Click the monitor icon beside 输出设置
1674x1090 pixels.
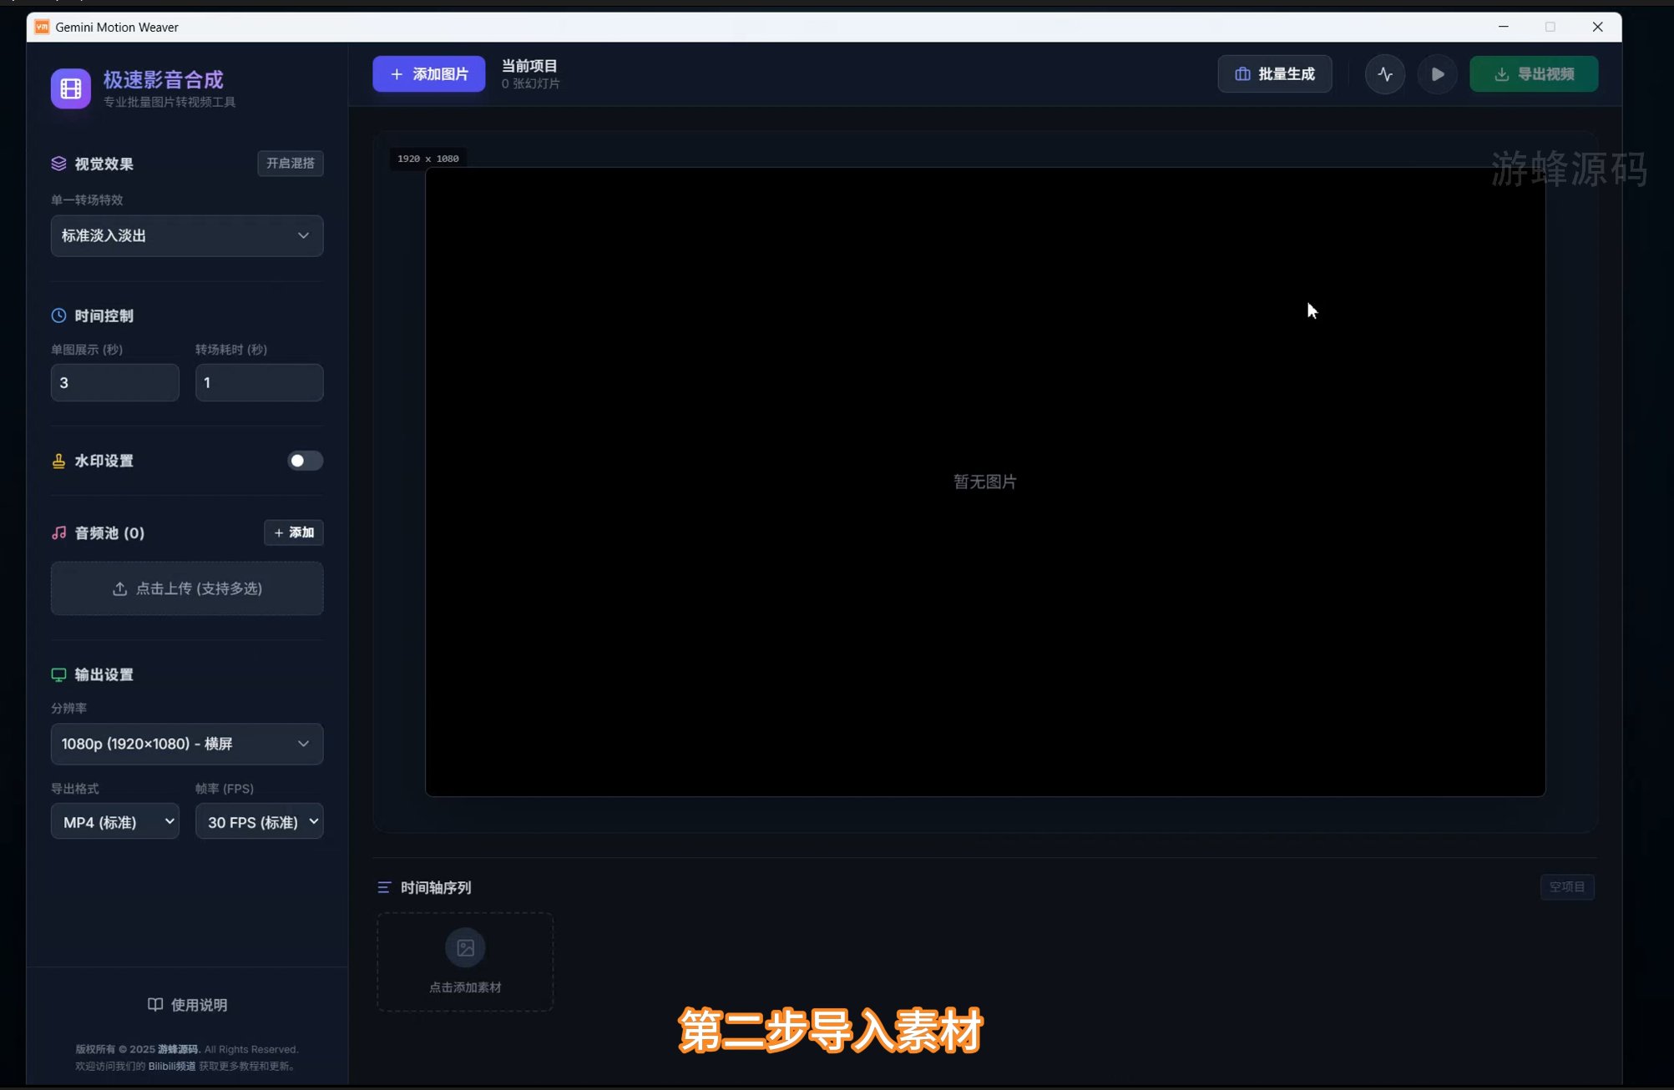click(58, 674)
